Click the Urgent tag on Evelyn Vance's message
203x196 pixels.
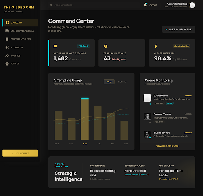[x=170, y=104]
